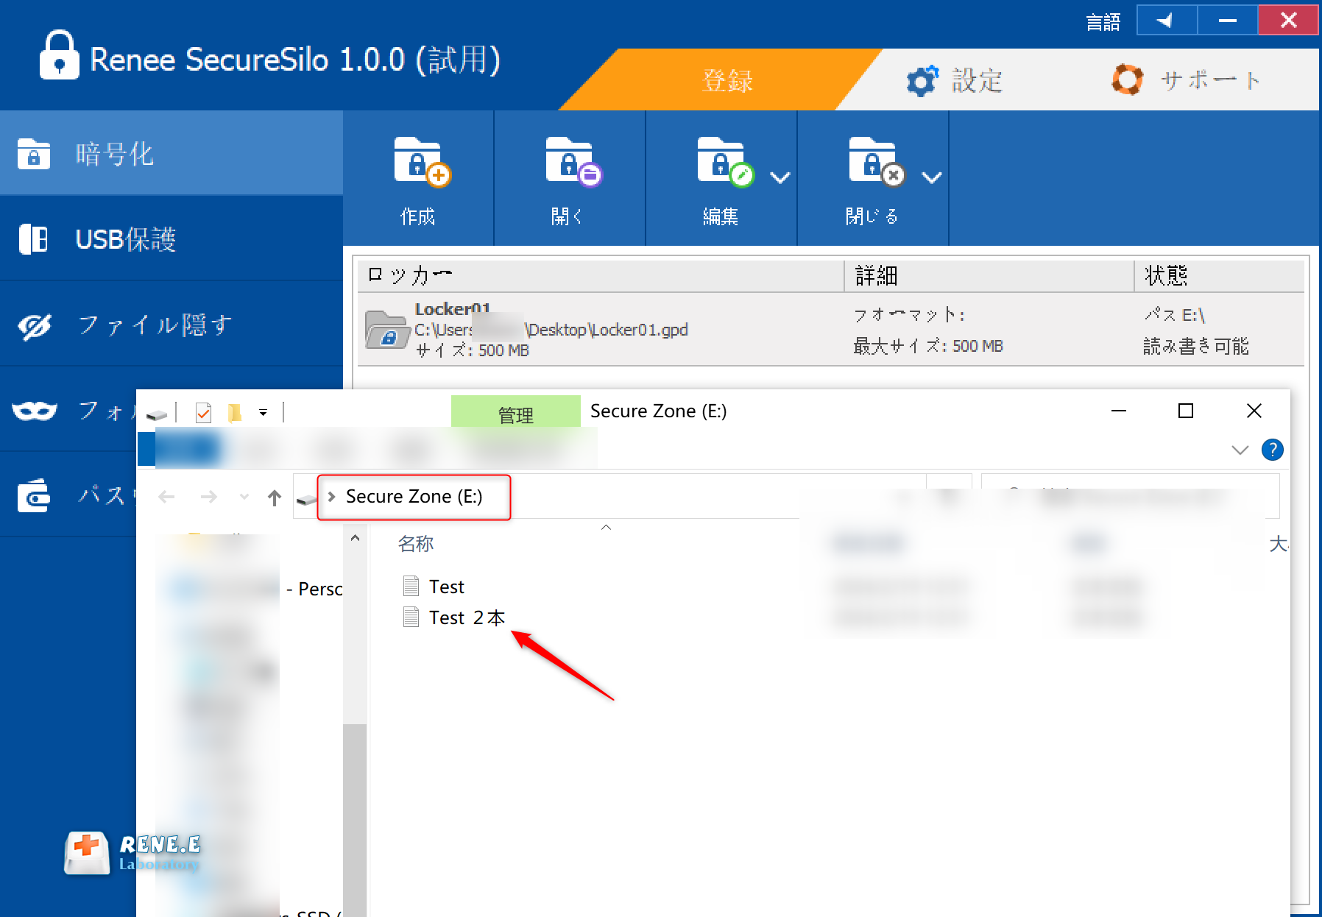Screen dimensions: 1322x917
Task: Click the wallet icon in sidebar
Action: click(34, 495)
